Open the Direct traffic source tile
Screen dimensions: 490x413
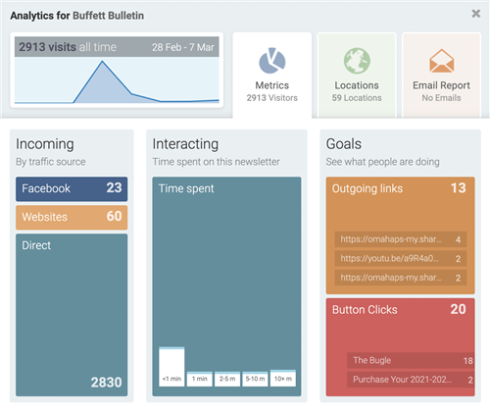[x=72, y=315]
